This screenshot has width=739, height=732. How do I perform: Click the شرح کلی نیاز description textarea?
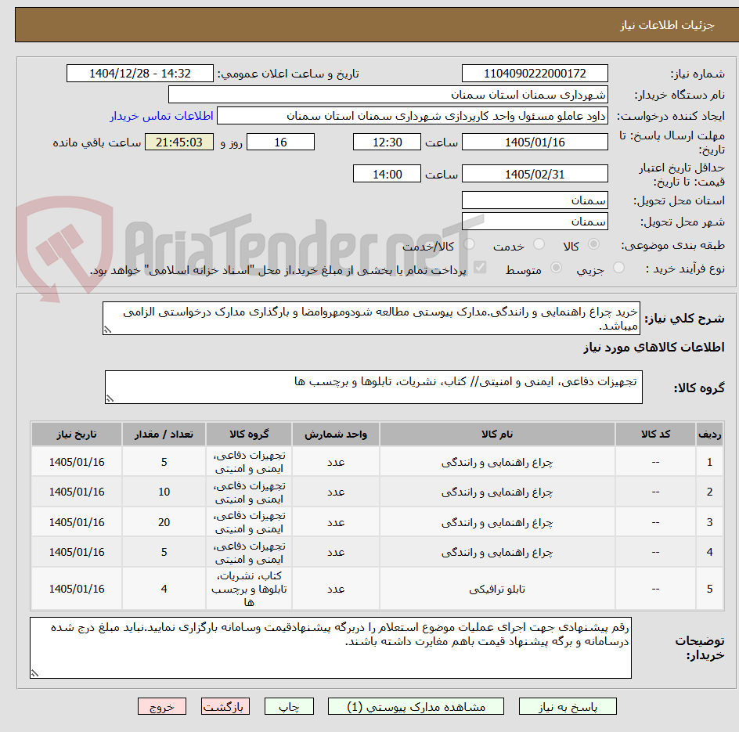(x=371, y=319)
